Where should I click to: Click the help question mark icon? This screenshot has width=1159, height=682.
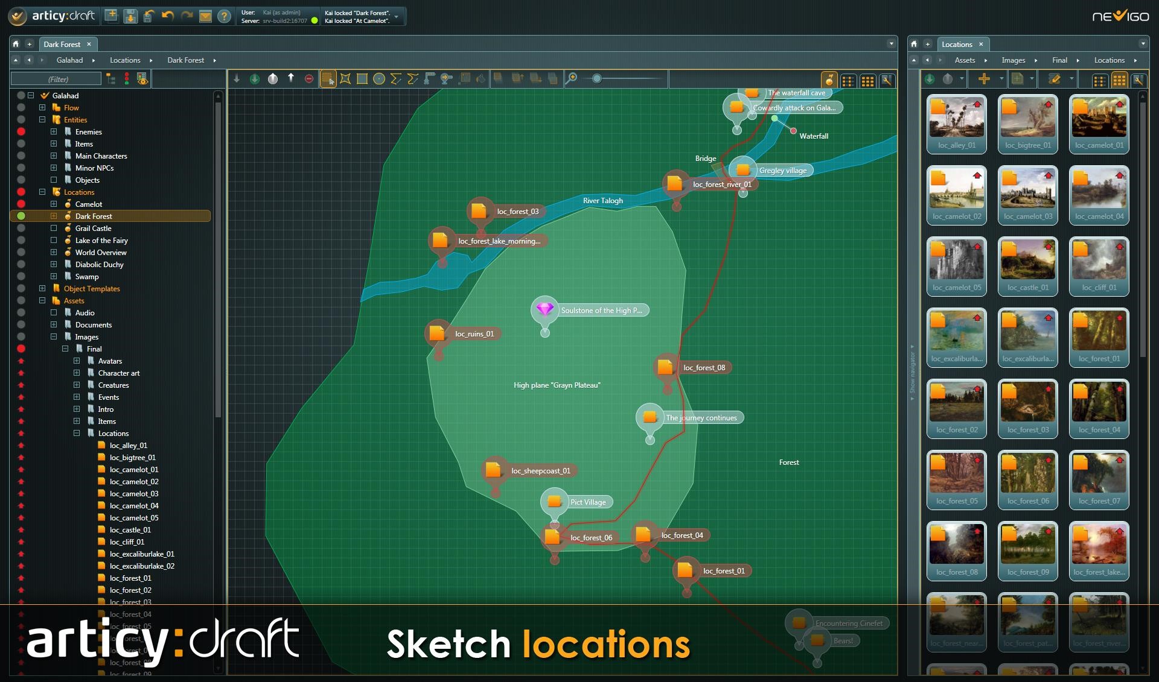224,16
